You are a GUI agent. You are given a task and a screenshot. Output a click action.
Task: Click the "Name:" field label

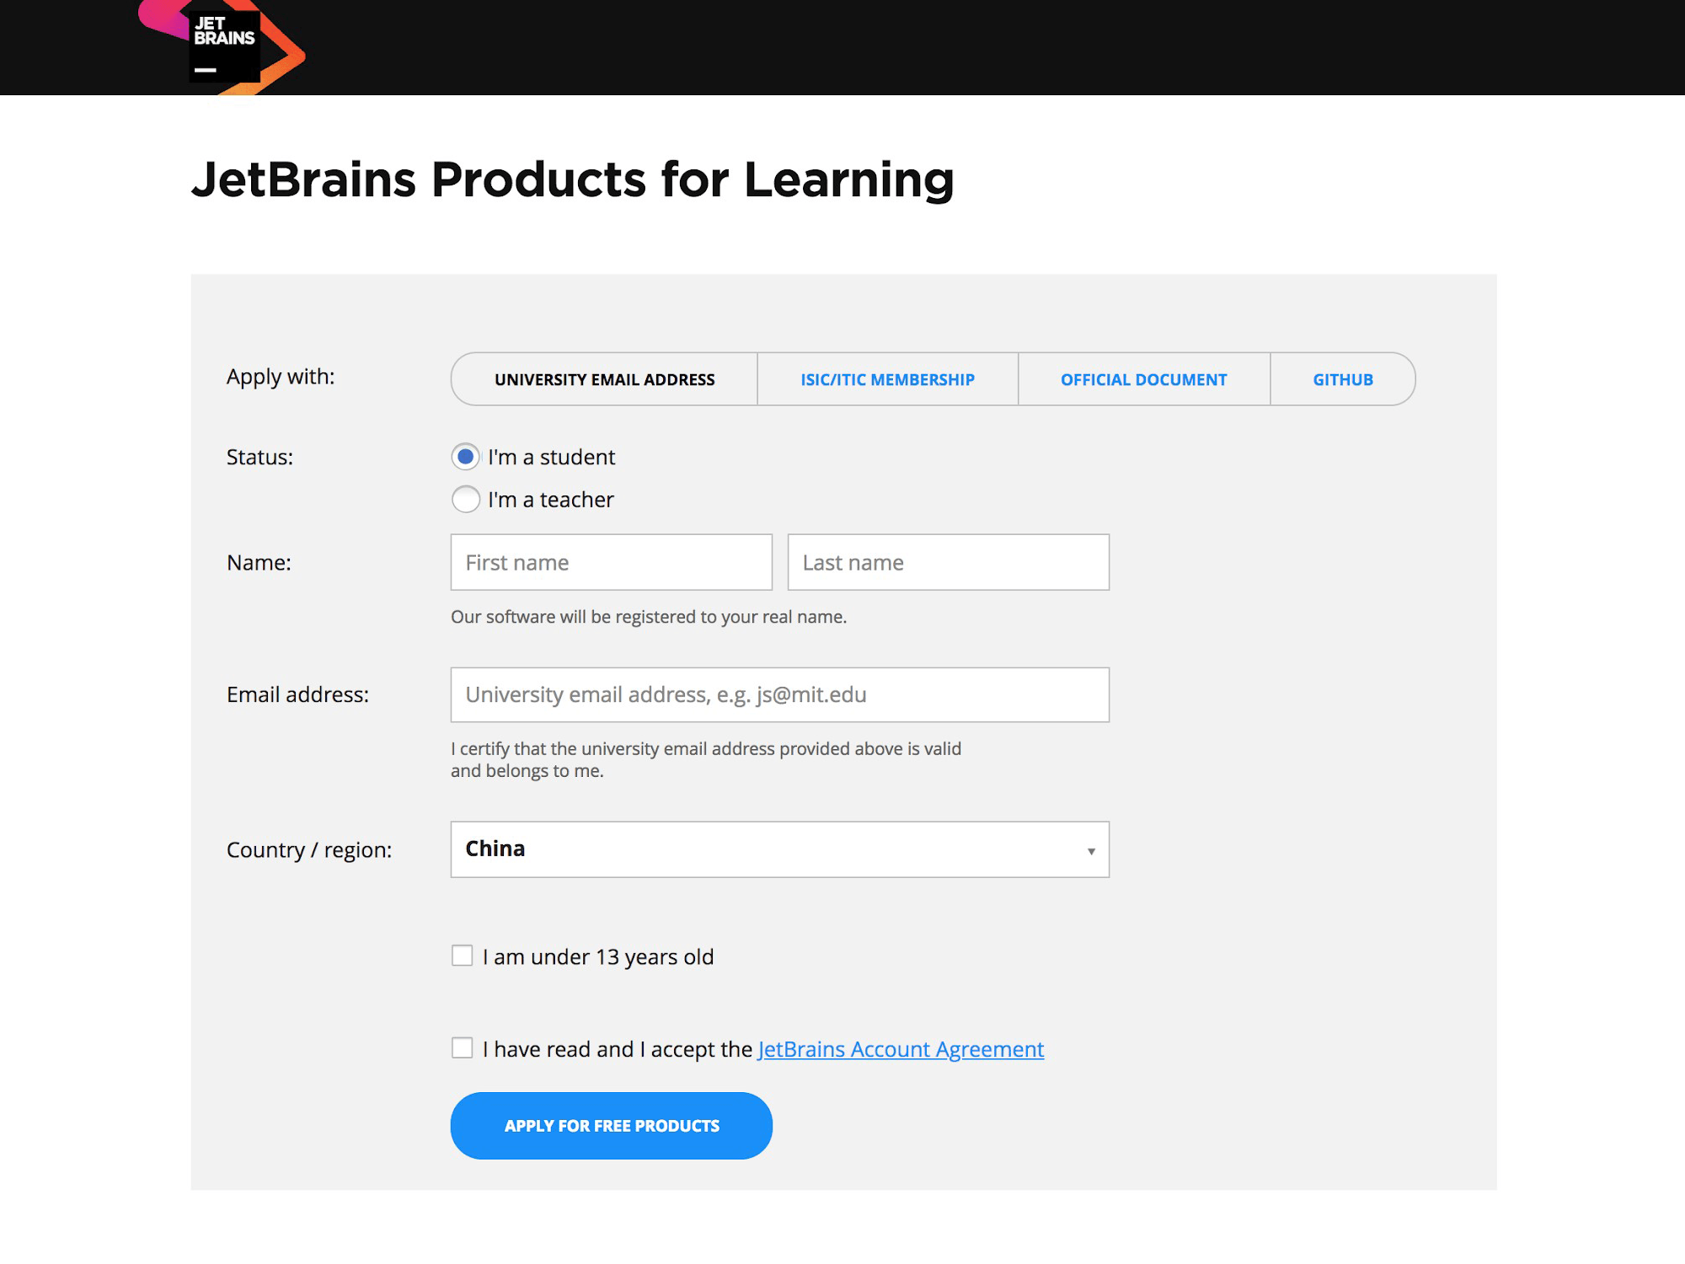point(259,562)
